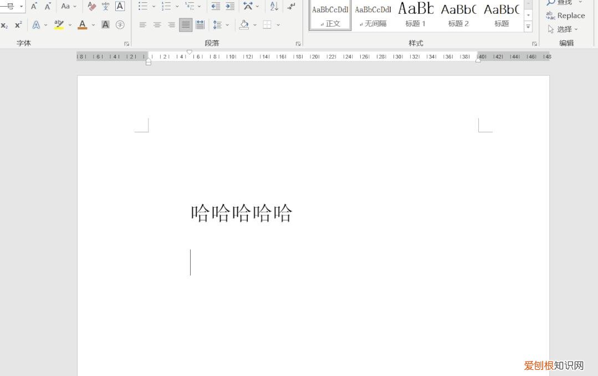Open the change case Aa dropdown
The height and width of the screenshot is (376, 598).
click(x=69, y=6)
